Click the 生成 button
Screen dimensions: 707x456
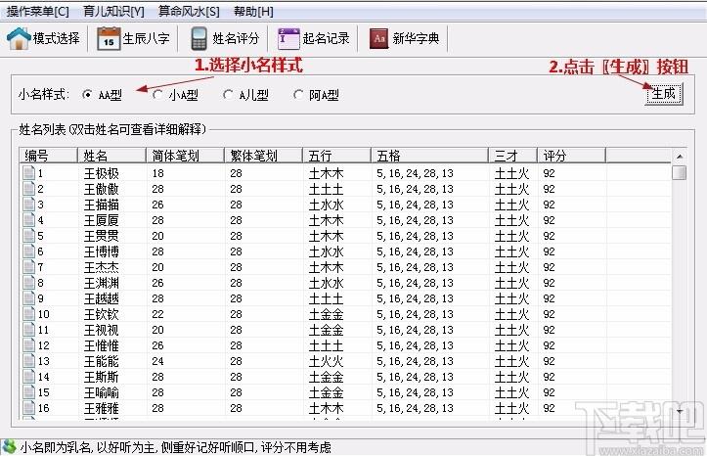664,94
